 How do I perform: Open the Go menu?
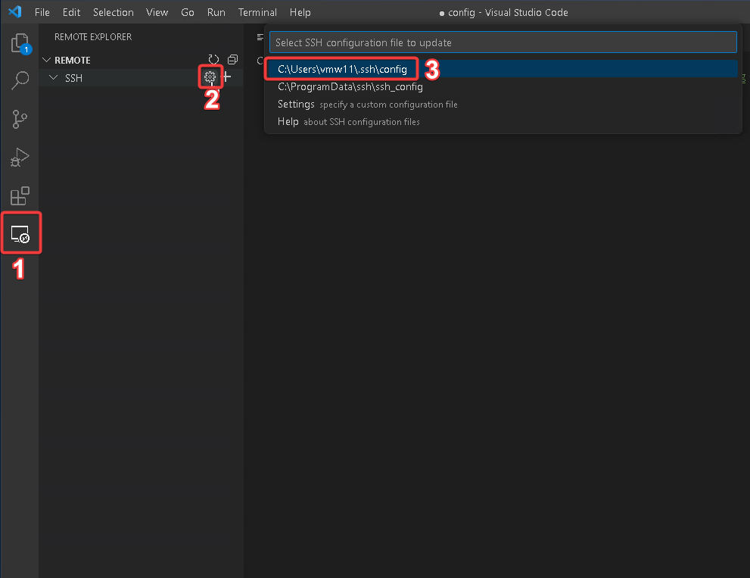coord(188,12)
